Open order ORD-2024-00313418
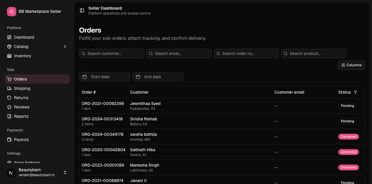The image size is (372, 184). tap(102, 119)
